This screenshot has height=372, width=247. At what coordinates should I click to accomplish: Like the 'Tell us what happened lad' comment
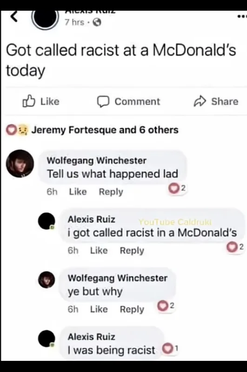[78, 192]
